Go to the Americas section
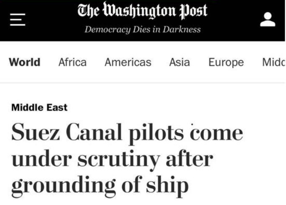286x205 pixels. tap(128, 63)
